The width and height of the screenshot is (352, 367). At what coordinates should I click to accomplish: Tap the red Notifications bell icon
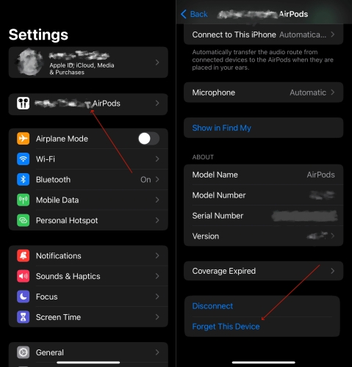pyautogui.click(x=24, y=255)
